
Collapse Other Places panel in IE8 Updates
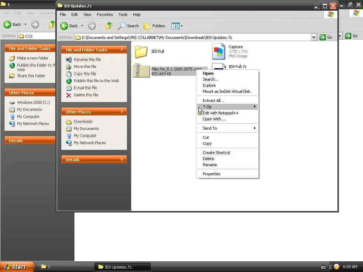tap(122, 112)
